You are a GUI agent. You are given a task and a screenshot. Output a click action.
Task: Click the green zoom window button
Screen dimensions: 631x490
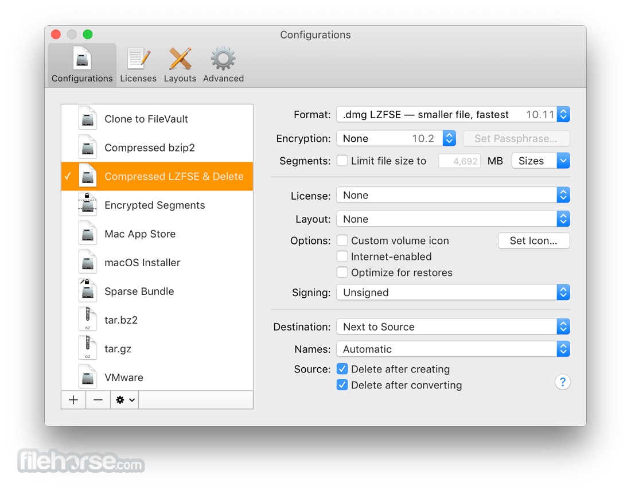pyautogui.click(x=88, y=34)
